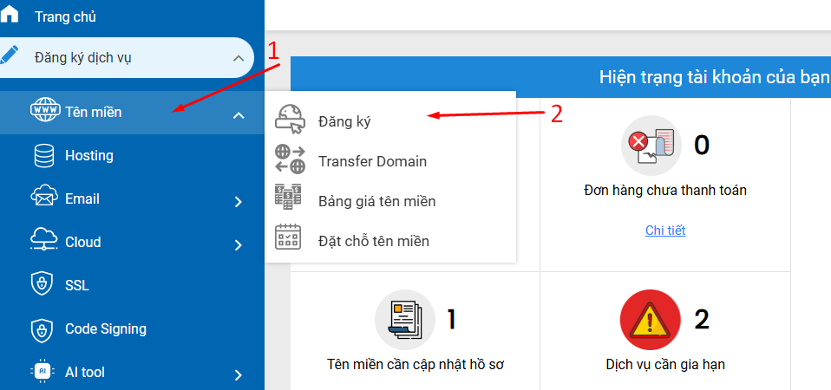The width and height of the screenshot is (831, 390).
Task: Click the Hosting database icon
Action: (x=43, y=156)
